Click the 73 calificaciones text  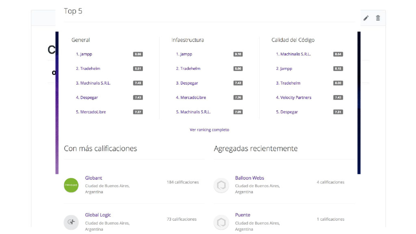click(x=182, y=219)
